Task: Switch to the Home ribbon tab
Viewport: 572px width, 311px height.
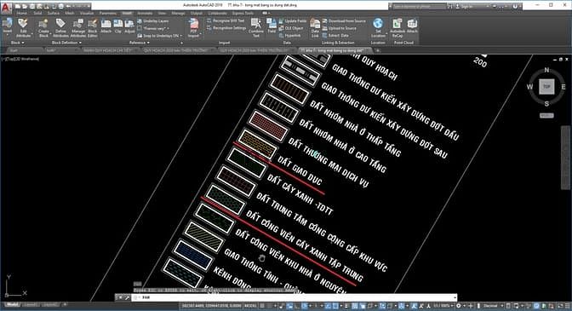Action: tap(22, 13)
